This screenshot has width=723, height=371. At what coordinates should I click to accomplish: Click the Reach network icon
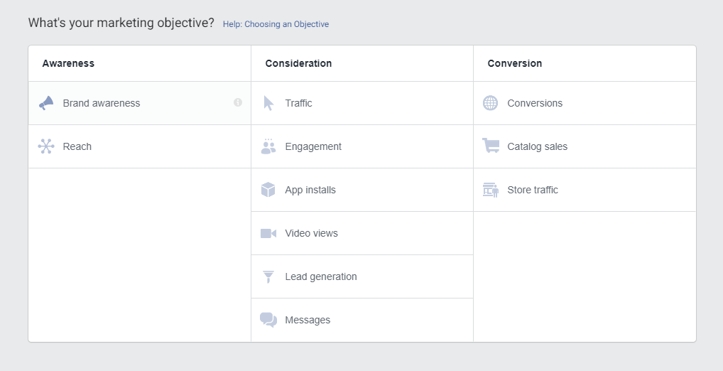46,146
